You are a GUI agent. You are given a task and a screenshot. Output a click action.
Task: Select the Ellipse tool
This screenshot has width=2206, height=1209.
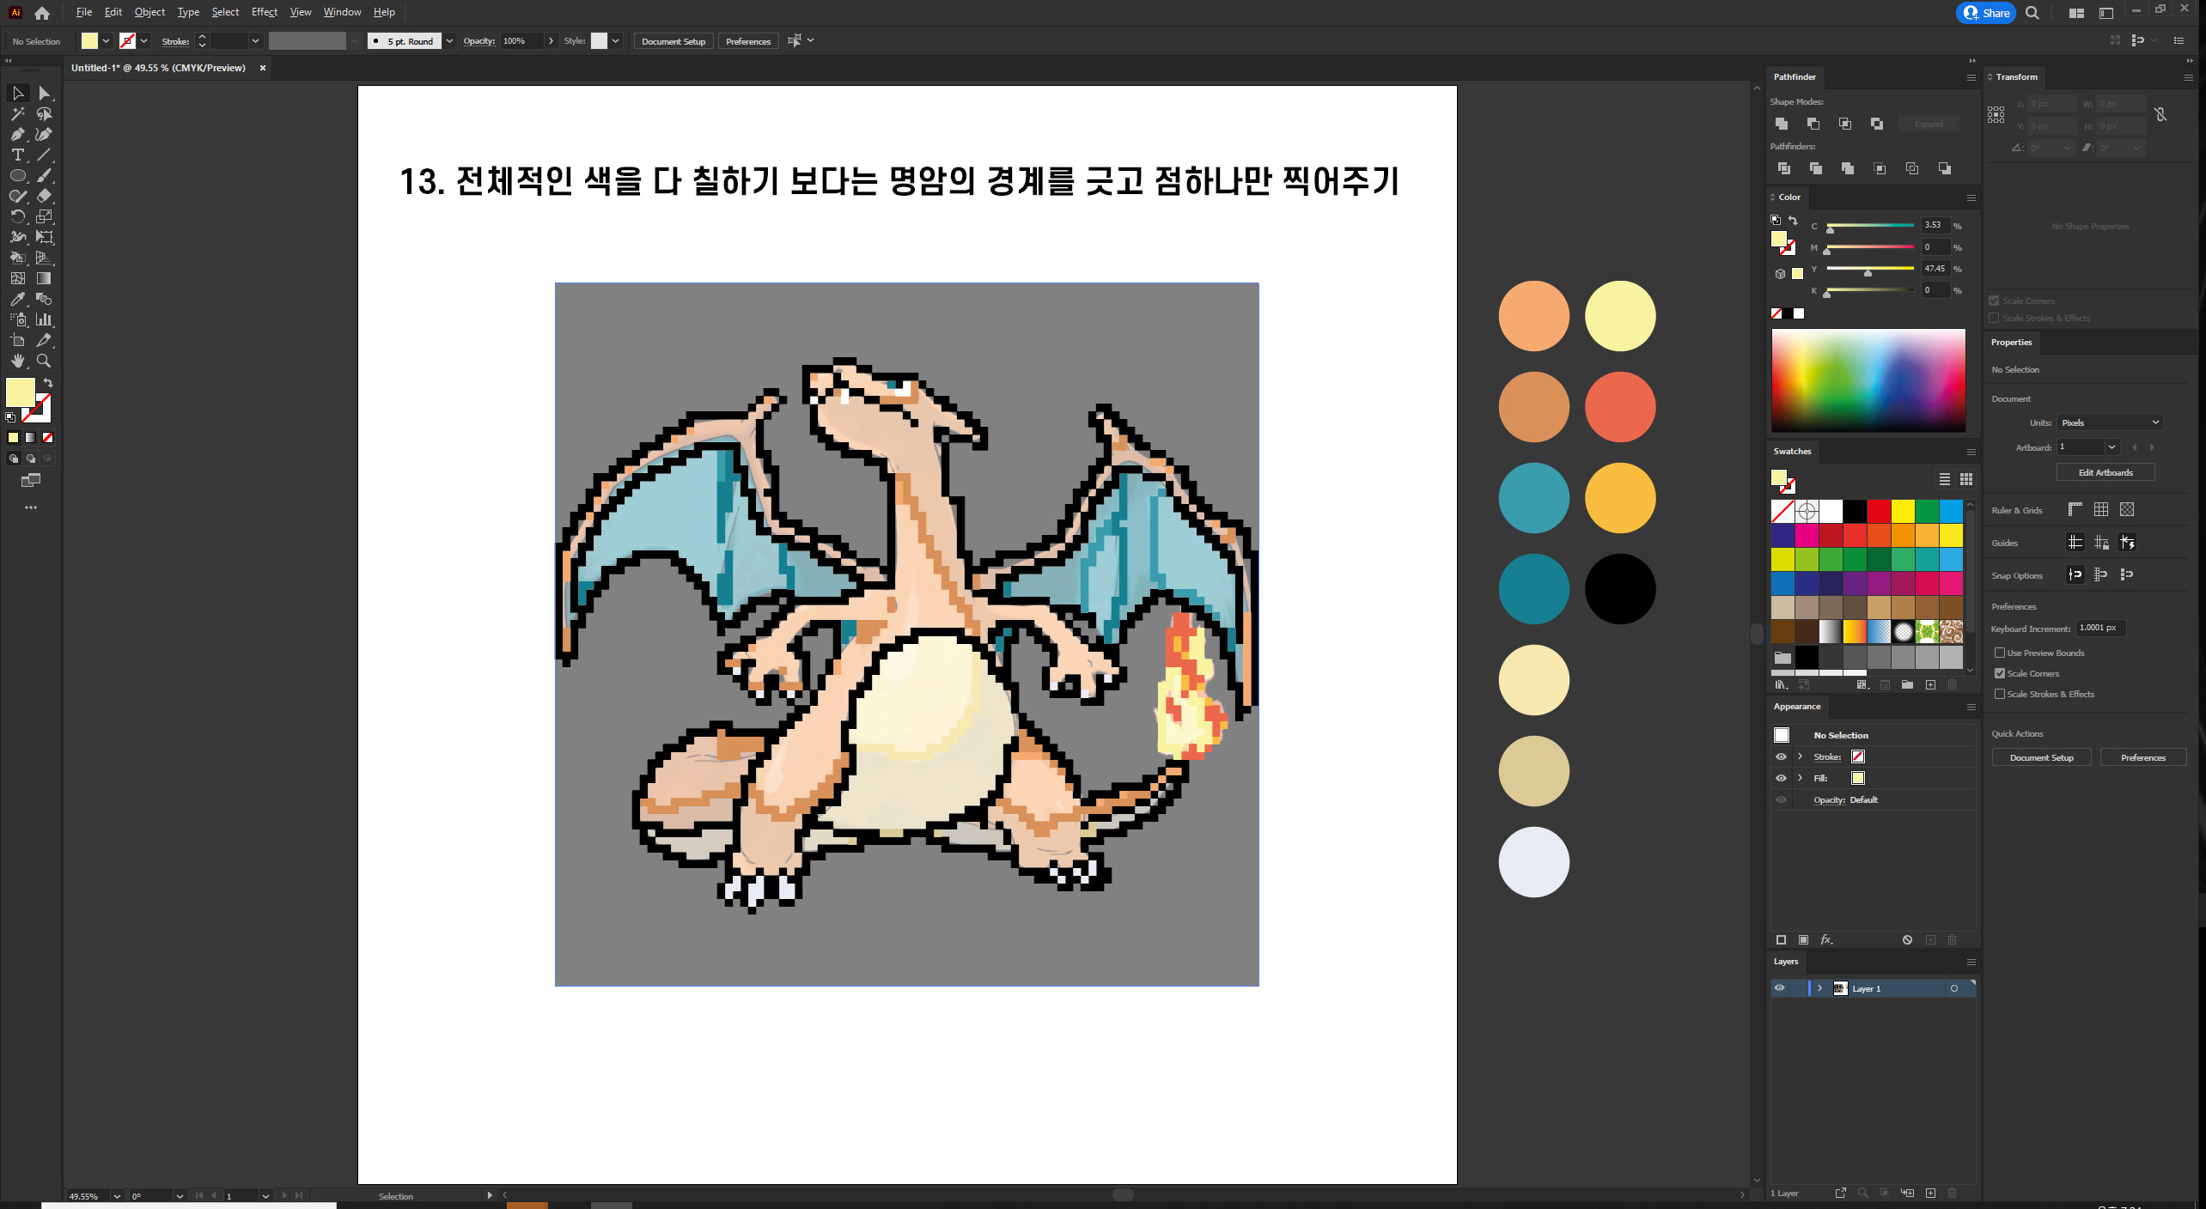pyautogui.click(x=17, y=175)
